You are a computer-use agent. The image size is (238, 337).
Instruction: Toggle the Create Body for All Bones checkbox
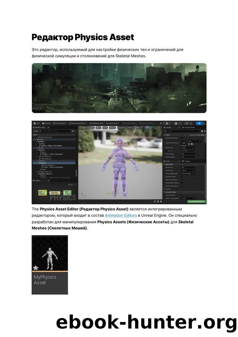182,183
